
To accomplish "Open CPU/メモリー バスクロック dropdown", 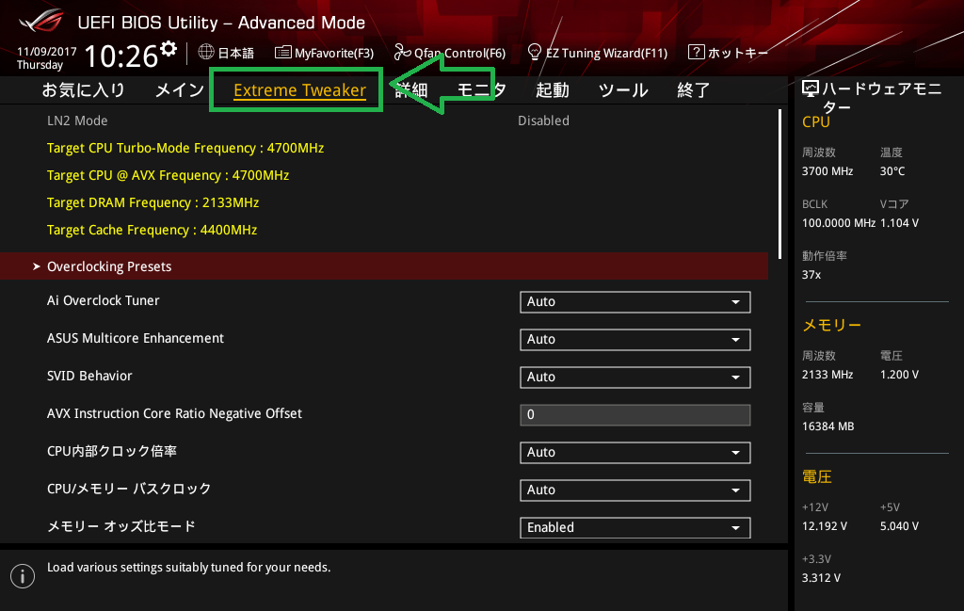I will [x=635, y=490].
